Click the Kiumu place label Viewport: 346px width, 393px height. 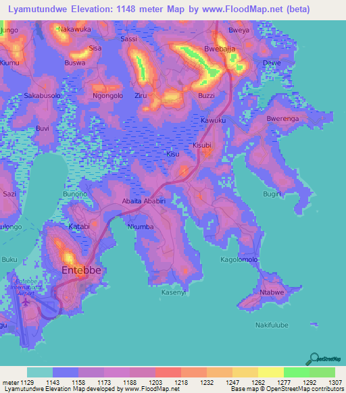point(9,63)
